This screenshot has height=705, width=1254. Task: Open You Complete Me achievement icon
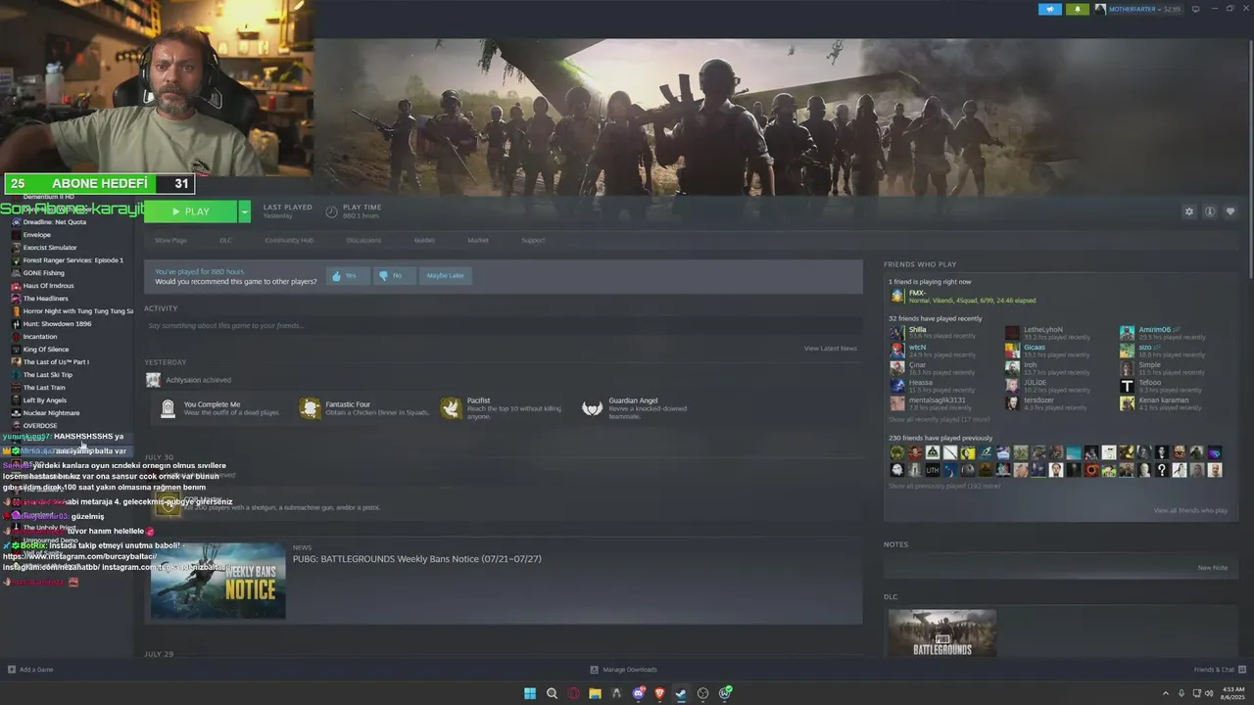[x=168, y=408]
